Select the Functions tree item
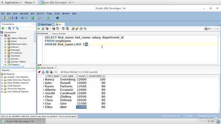 (x=15, y=56)
